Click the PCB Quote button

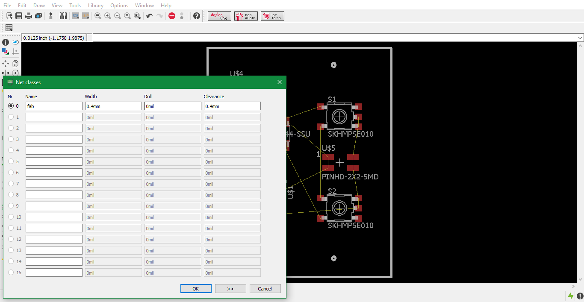[246, 16]
